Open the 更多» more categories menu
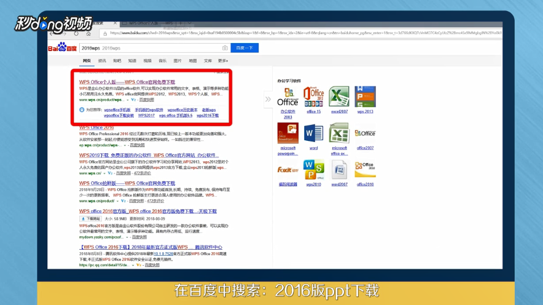Screen dimensions: 543x305 223,61
